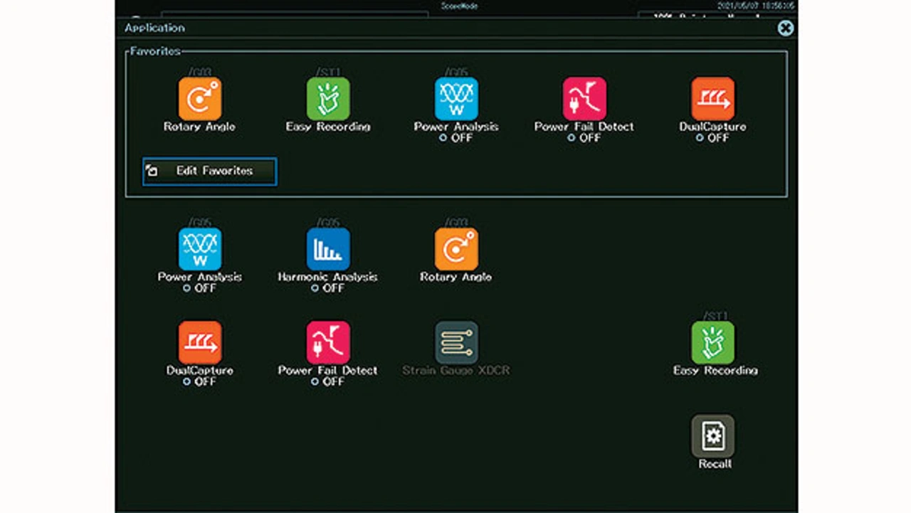Image resolution: width=911 pixels, height=513 pixels.
Task: Open Power Analysis icon below Favorites
Action: click(x=200, y=250)
